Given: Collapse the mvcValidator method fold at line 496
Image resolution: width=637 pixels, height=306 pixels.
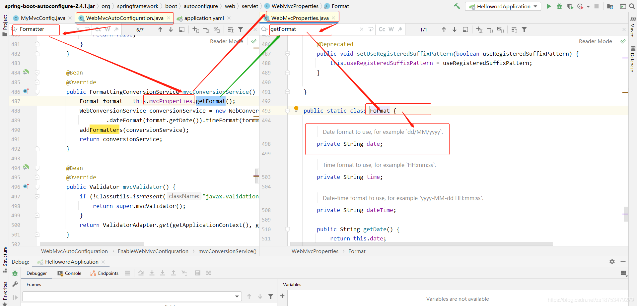Looking at the screenshot, I should coord(37,187).
